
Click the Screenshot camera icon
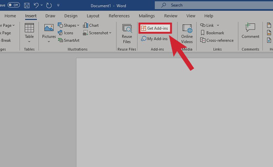point(85,33)
